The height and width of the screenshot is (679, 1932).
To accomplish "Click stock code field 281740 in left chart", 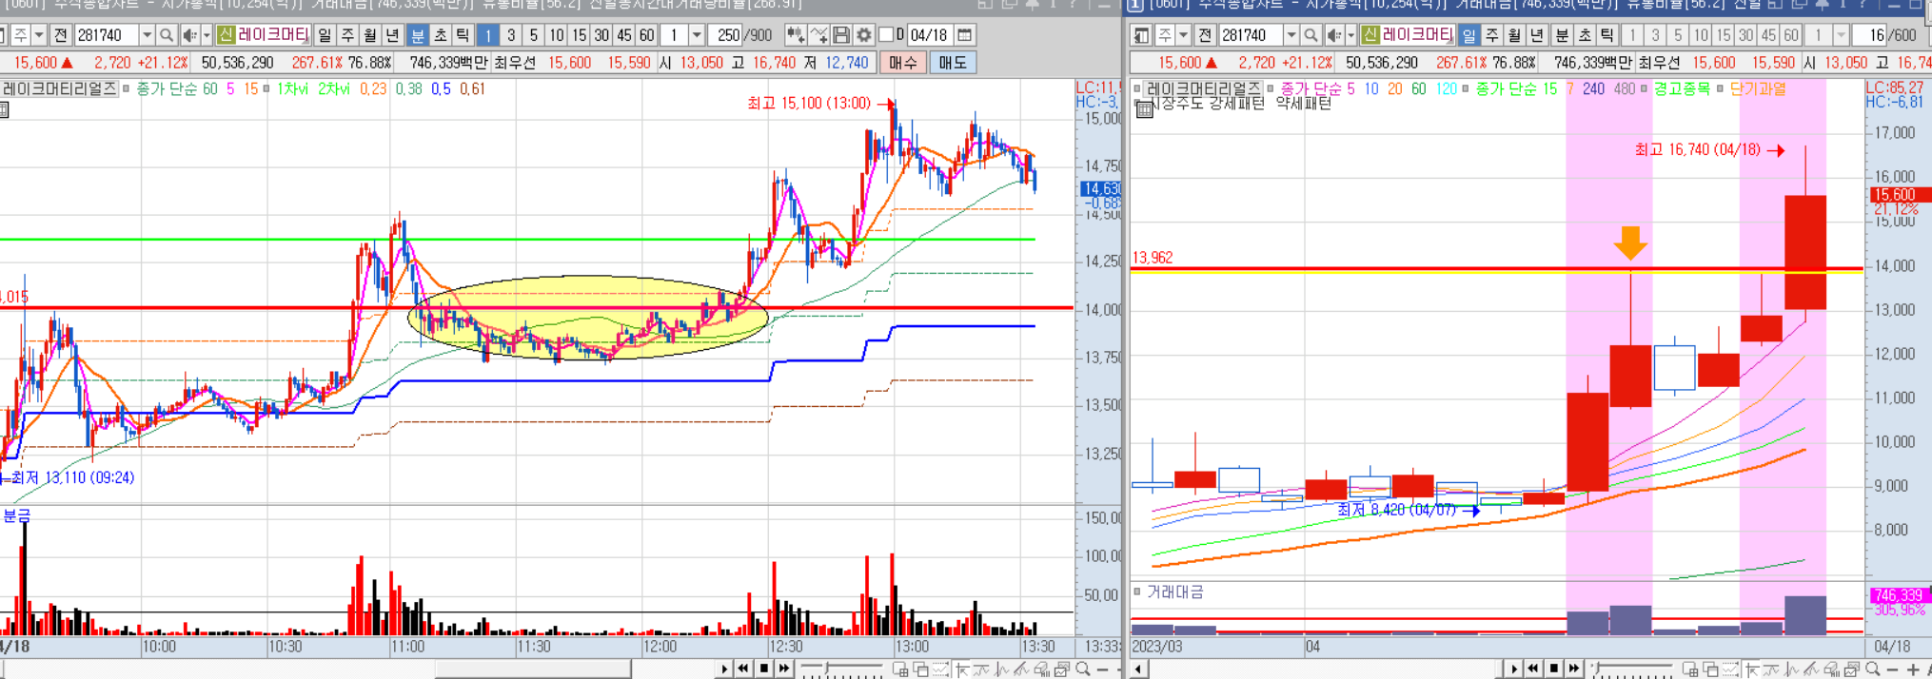I will [106, 35].
